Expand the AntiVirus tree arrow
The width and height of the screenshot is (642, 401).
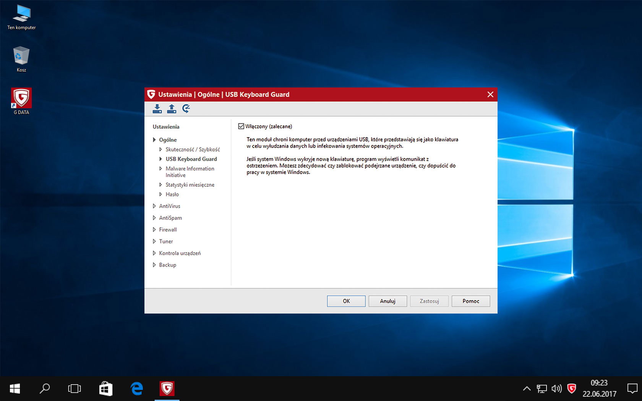(154, 206)
